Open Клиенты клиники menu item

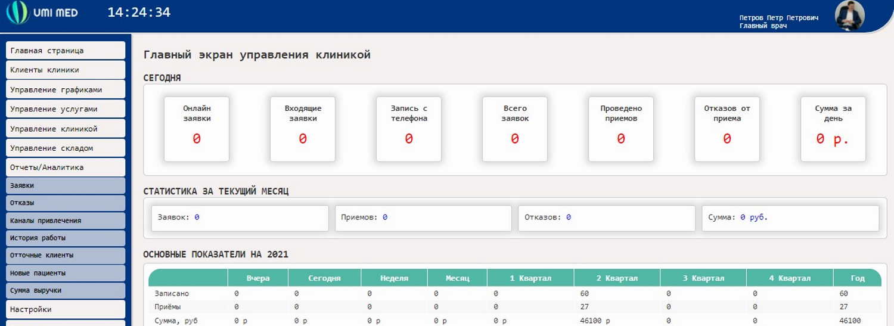pyautogui.click(x=66, y=70)
